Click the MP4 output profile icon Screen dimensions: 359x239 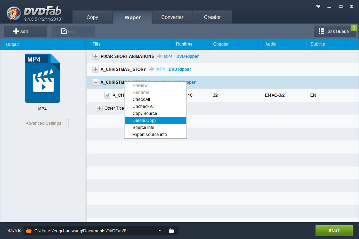[x=42, y=78]
